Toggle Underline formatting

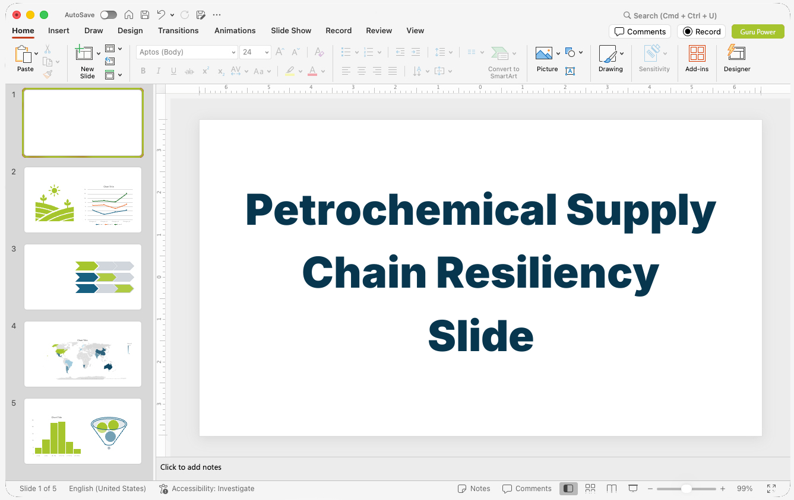pyautogui.click(x=174, y=71)
